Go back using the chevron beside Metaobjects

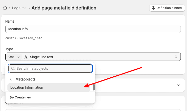coord(11,79)
